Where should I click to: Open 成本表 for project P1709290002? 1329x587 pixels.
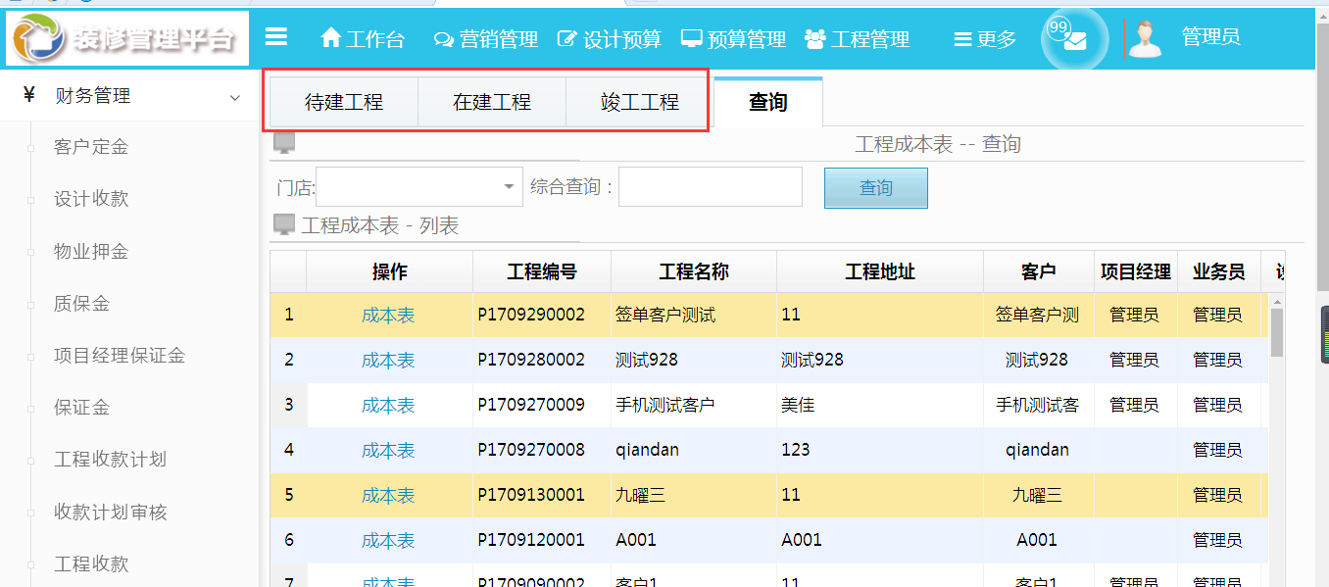pos(388,314)
